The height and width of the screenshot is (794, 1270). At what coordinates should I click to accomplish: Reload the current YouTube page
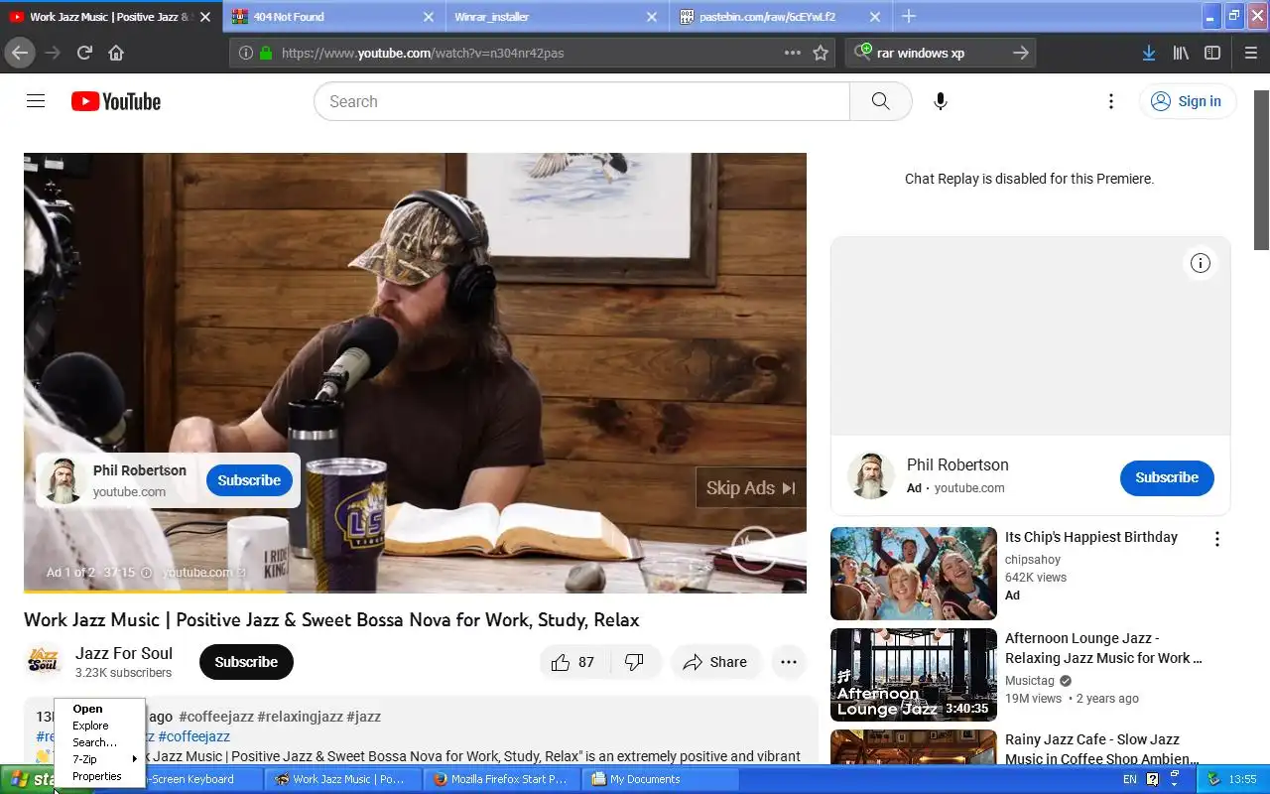(84, 53)
